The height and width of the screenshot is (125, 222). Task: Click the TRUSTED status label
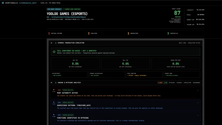178,17
